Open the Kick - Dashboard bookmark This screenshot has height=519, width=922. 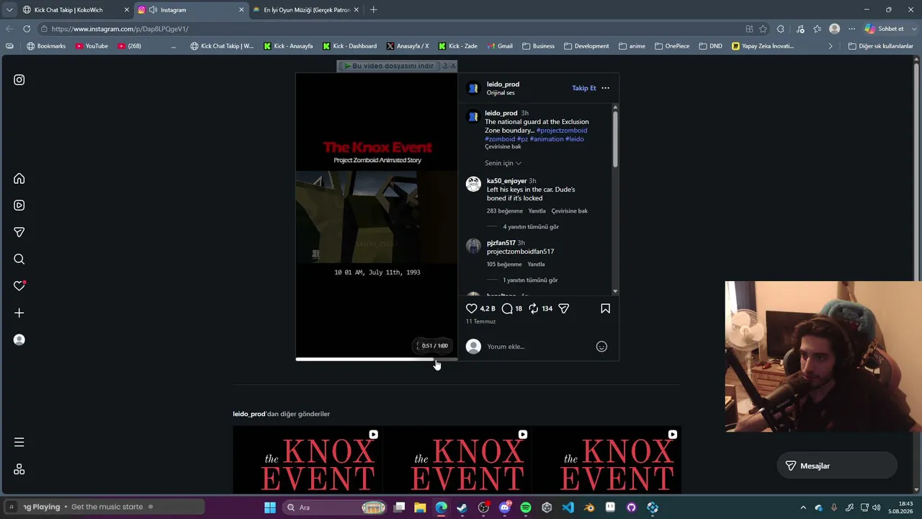click(350, 46)
